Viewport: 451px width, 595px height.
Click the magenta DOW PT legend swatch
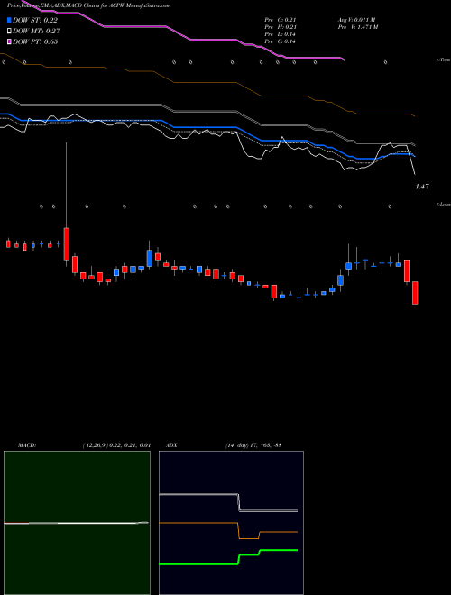point(9,41)
